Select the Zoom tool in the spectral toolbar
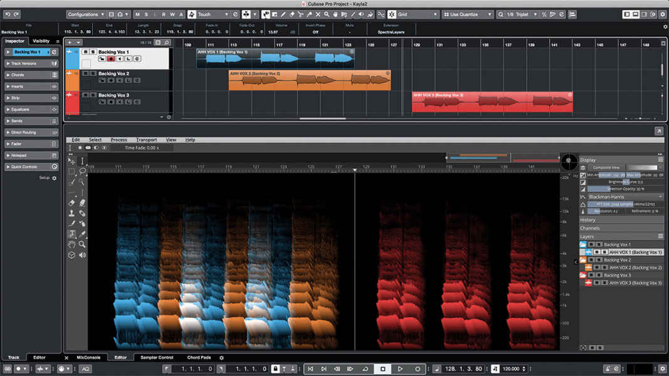Screen dimensions: 669x376 tap(82, 244)
